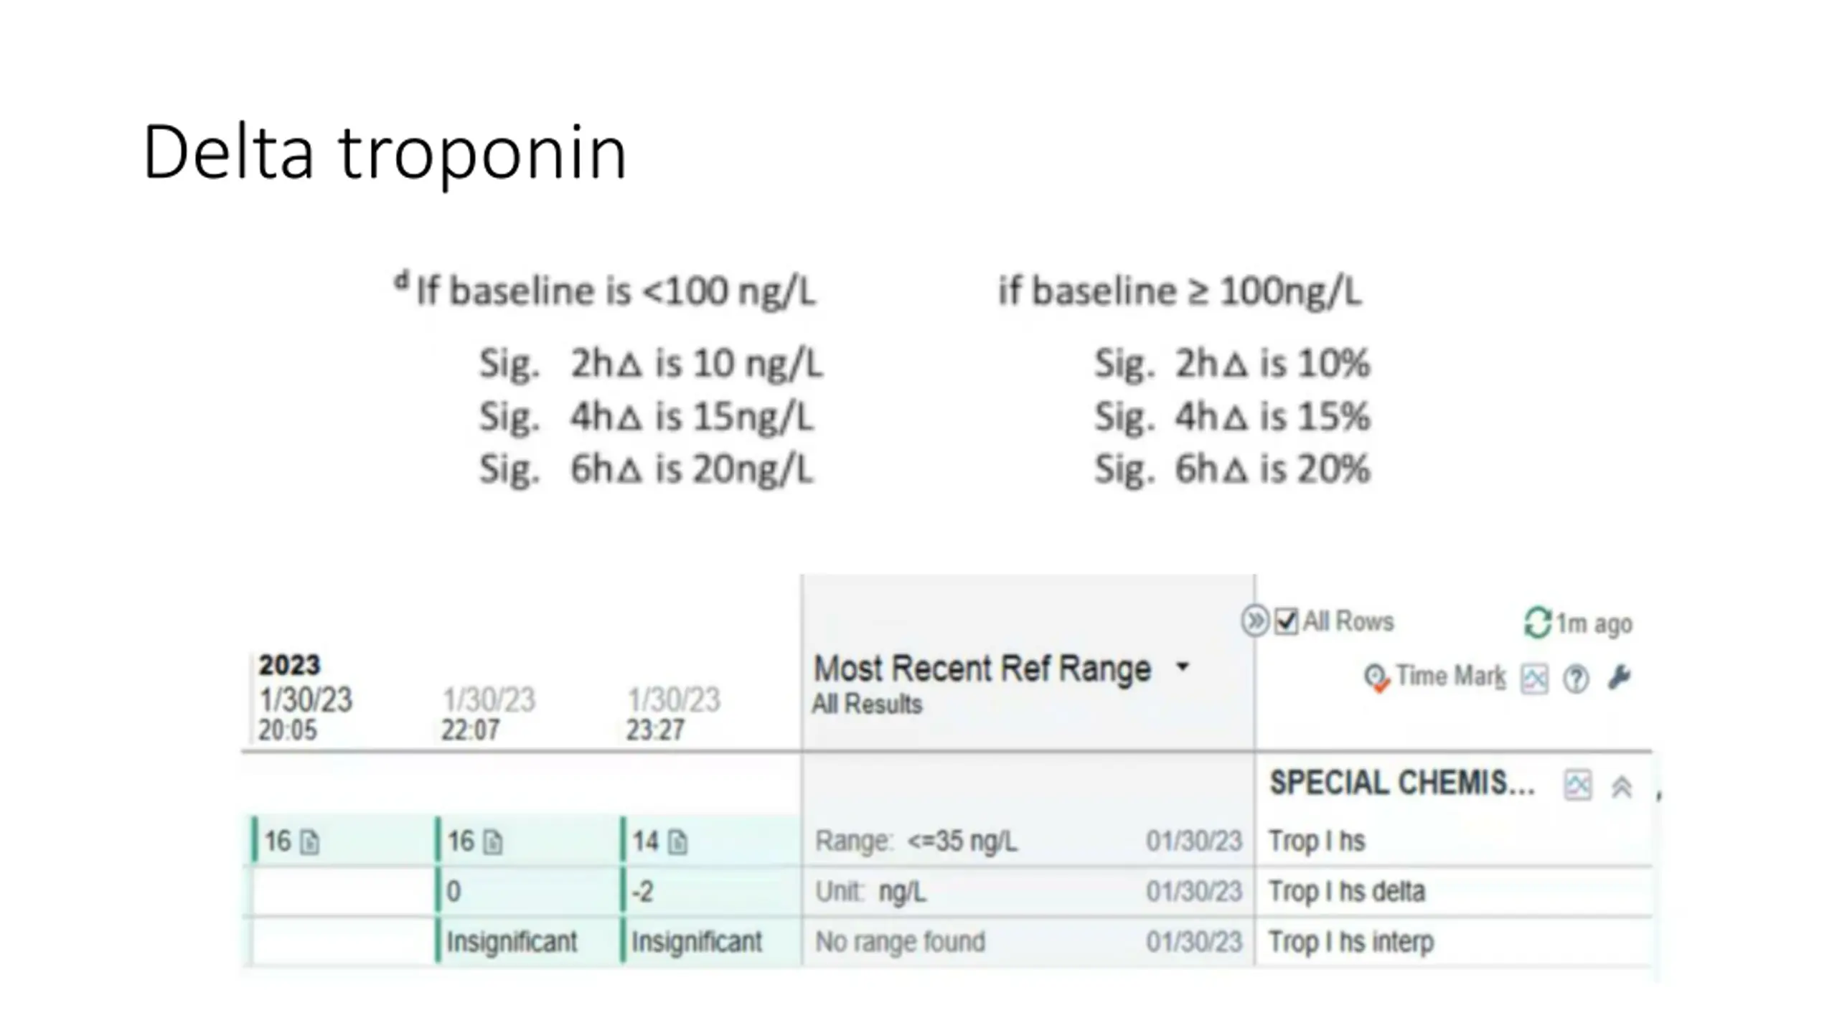1837x1033 pixels.
Task: Click the Trop I hs delta label
Action: (1346, 892)
